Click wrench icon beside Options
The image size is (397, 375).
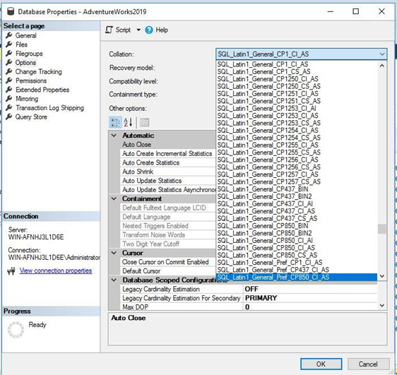point(9,62)
